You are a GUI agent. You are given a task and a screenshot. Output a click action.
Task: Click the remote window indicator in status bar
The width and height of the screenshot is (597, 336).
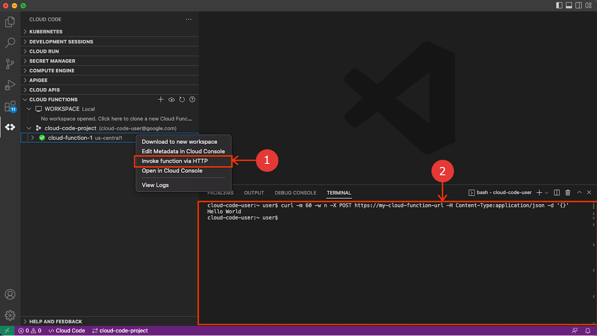point(7,331)
